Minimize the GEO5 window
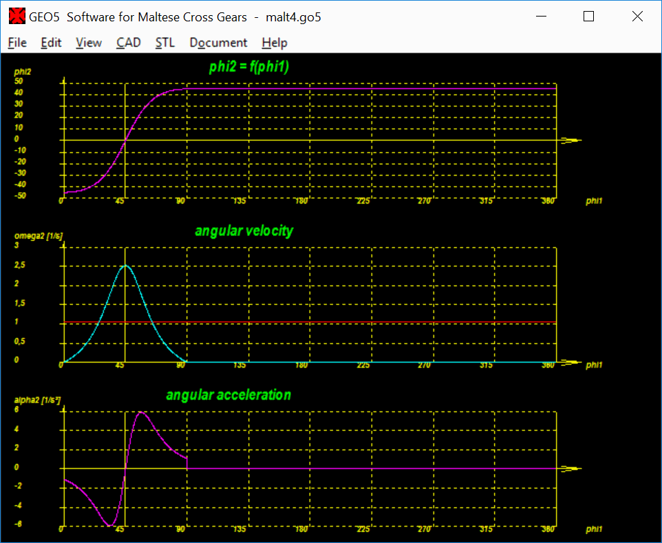Screen dimensions: 662x543 [540, 17]
